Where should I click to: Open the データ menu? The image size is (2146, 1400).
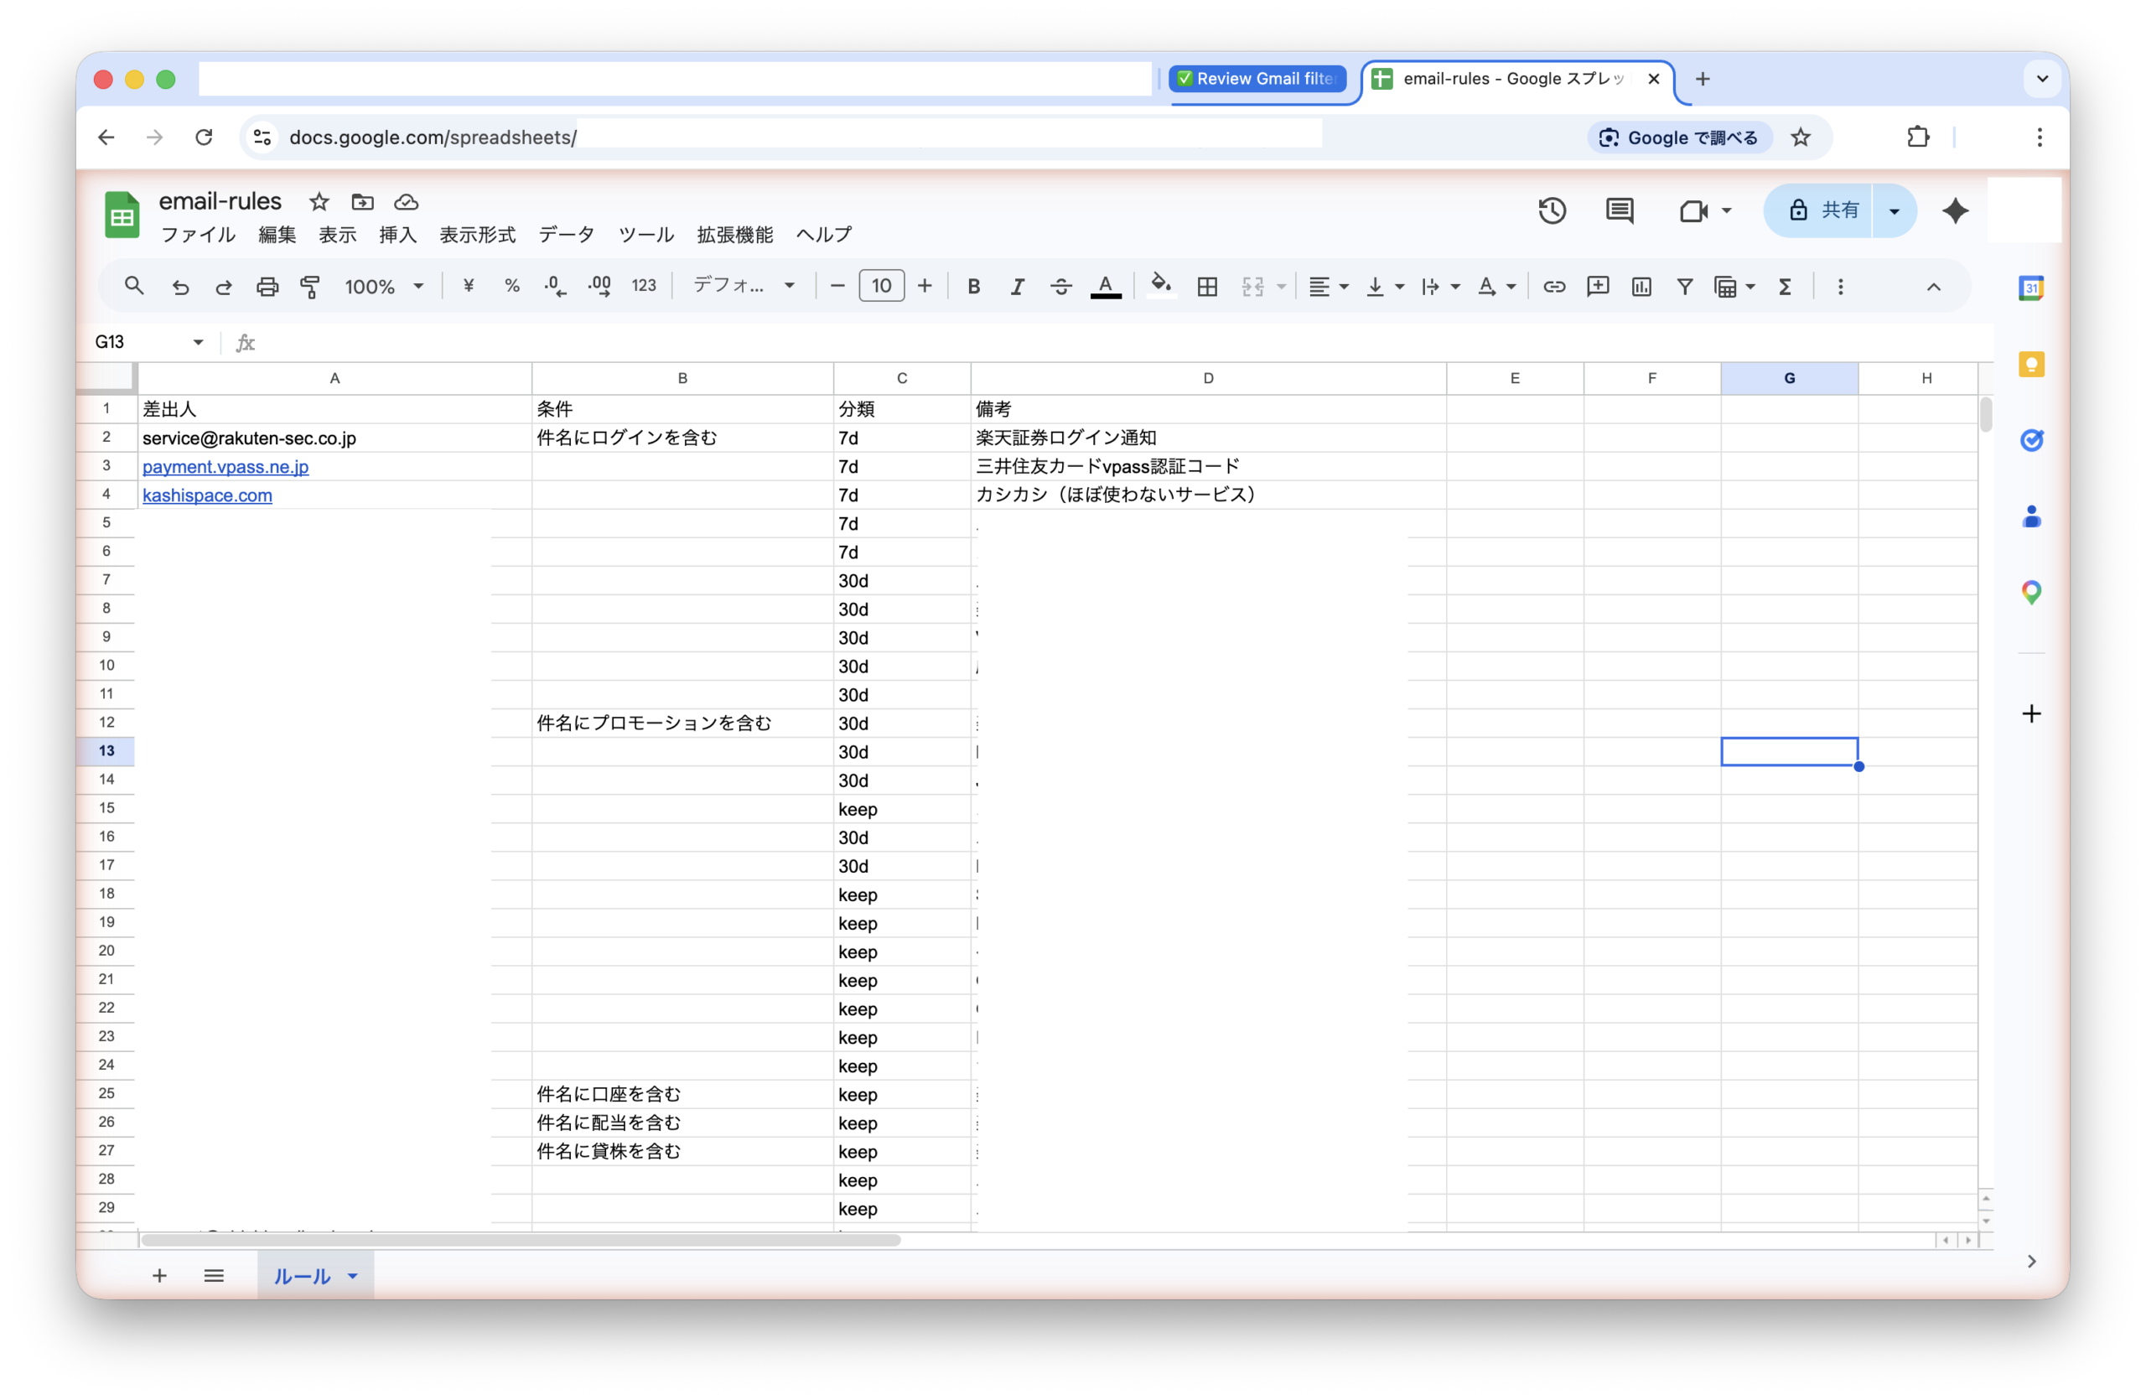coord(565,236)
